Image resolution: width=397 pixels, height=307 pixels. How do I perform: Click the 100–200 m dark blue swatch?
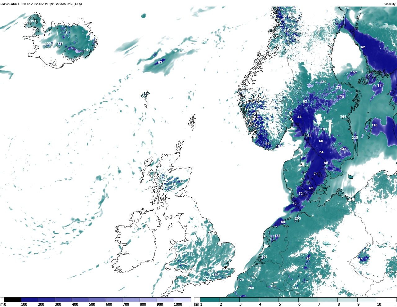(29, 300)
